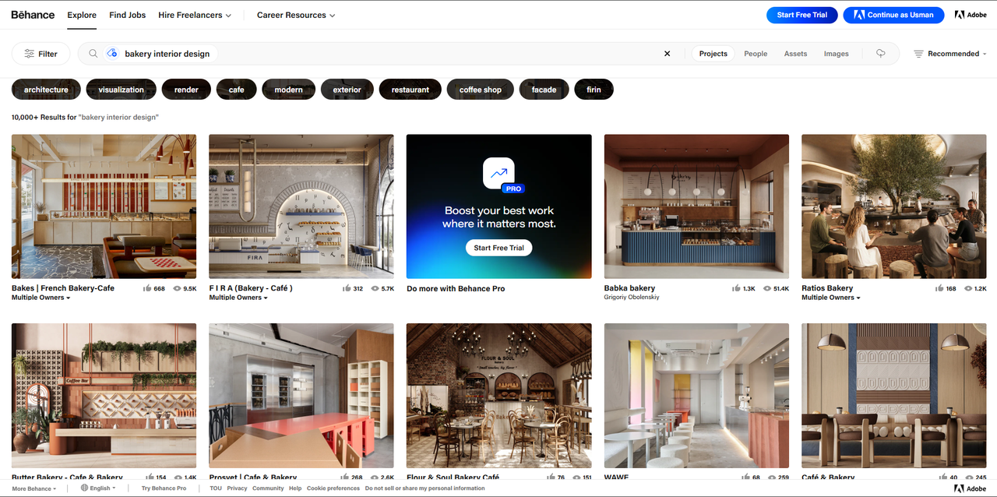Open Cookie preferences in the footer

(333, 488)
